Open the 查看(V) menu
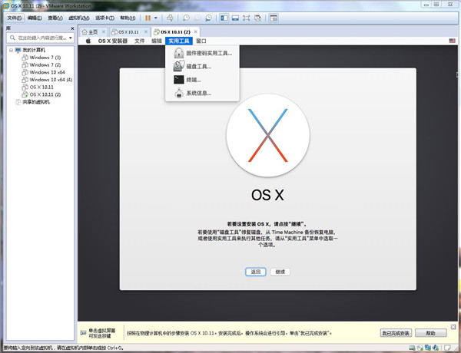 click(55, 18)
